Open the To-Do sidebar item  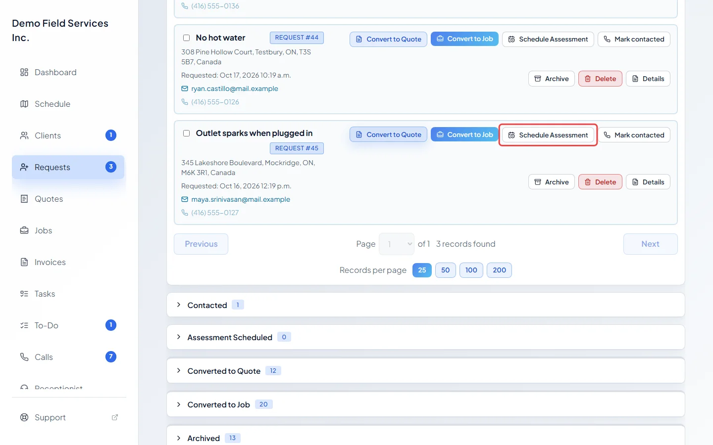(68, 325)
